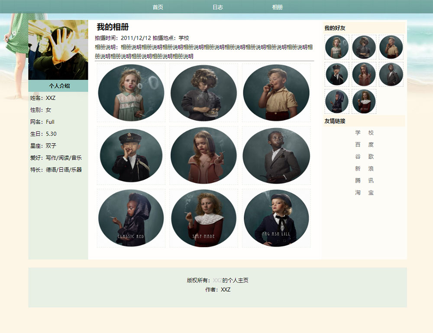Click the 友情链接 section header
This screenshot has width=433, height=333.
(x=364, y=121)
